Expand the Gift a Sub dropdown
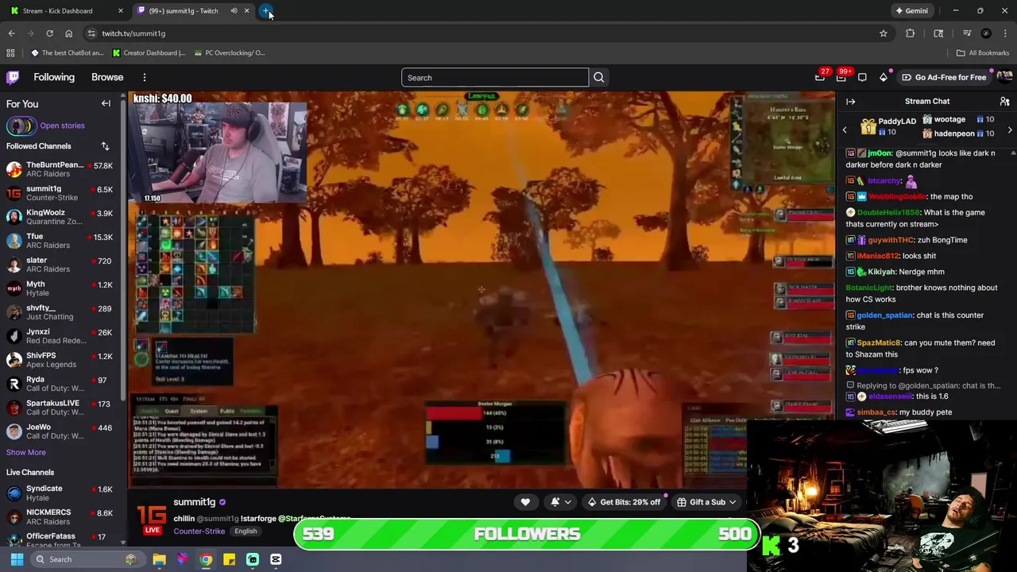The width and height of the screenshot is (1017, 572). coord(732,502)
